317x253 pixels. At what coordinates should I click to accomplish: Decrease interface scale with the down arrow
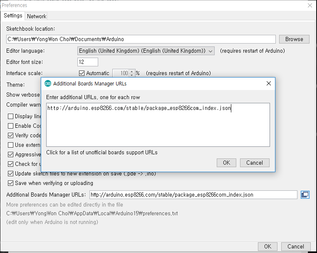pyautogui.click(x=132, y=75)
